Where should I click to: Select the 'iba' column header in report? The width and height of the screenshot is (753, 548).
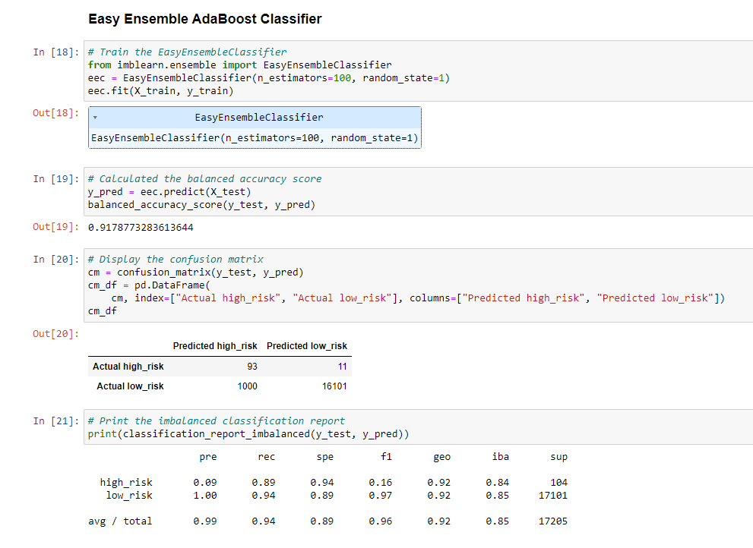501,457
